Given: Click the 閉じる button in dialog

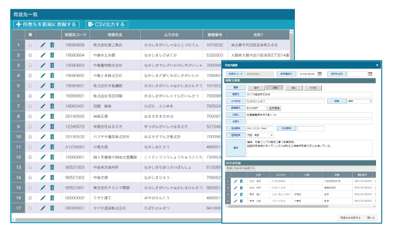Looking at the screenshot, I should [371, 218].
